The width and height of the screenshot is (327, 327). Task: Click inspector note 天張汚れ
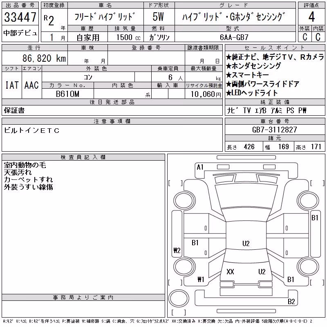click(x=18, y=172)
